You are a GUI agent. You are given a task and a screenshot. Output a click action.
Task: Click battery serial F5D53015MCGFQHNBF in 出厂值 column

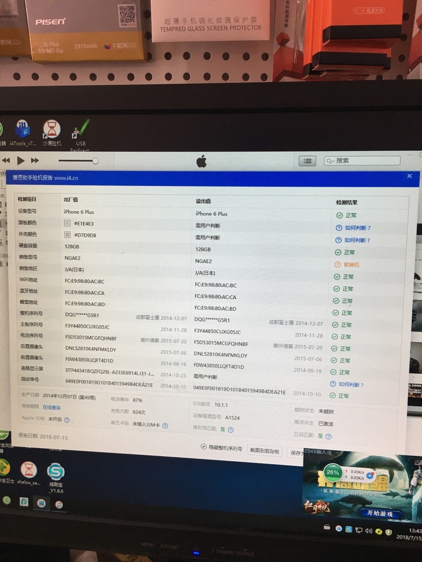[91, 338]
